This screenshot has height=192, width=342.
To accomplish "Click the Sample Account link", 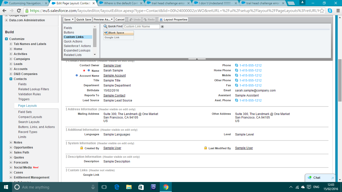I will tap(115, 75).
